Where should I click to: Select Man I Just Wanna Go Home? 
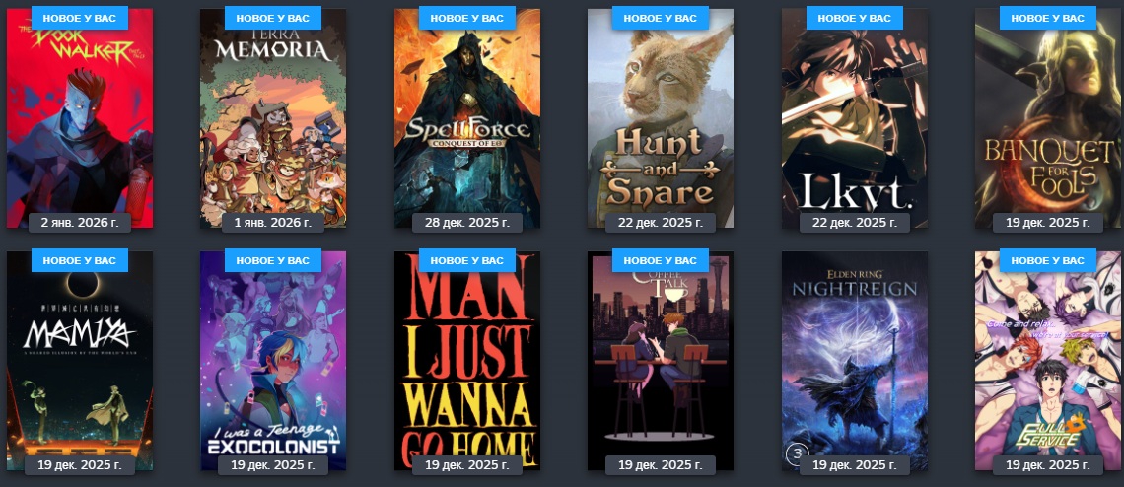[x=467, y=361]
